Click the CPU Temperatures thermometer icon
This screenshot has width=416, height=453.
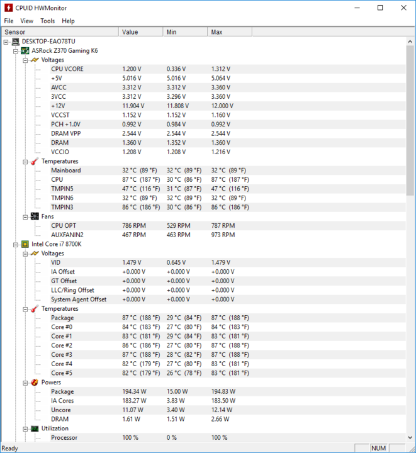coord(35,309)
